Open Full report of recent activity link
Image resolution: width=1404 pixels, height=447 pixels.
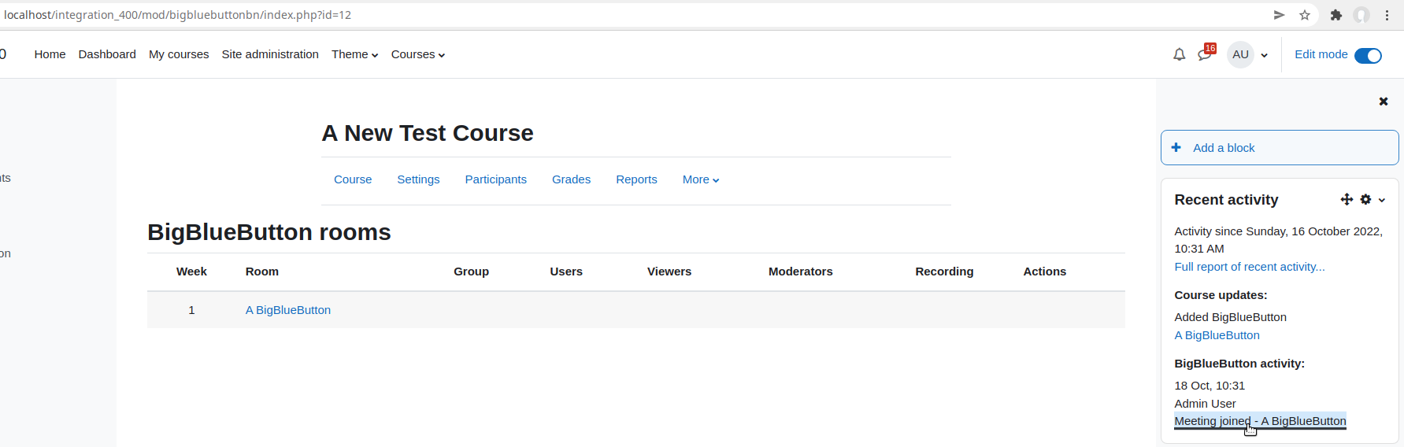(1250, 267)
